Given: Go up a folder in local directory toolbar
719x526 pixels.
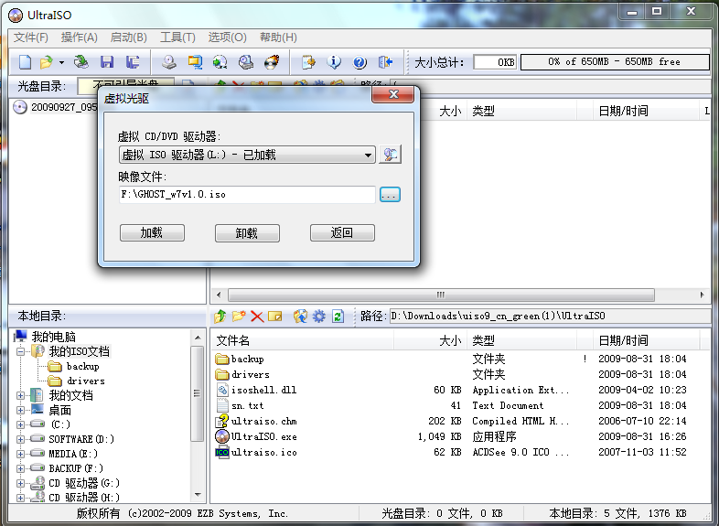Looking at the screenshot, I should [220, 316].
